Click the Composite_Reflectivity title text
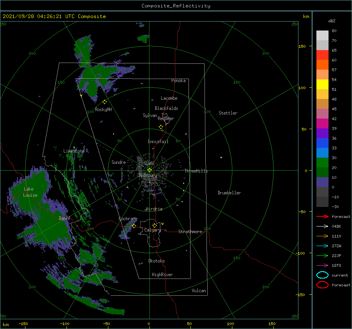Viewport: 352px width, 329px height. tap(176, 6)
